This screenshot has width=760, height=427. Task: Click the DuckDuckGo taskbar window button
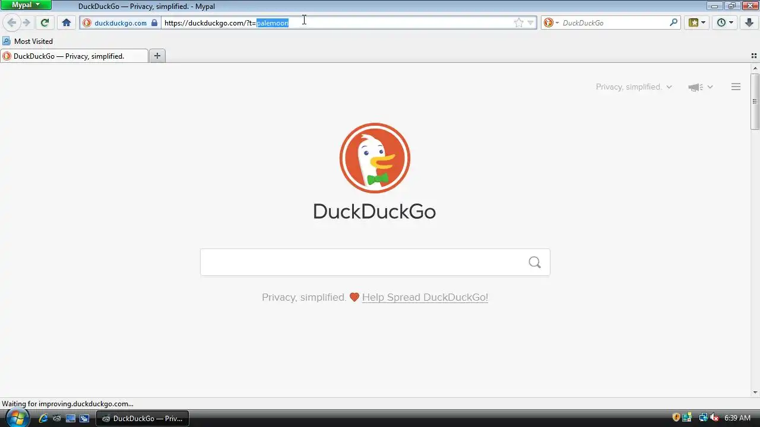coord(142,418)
